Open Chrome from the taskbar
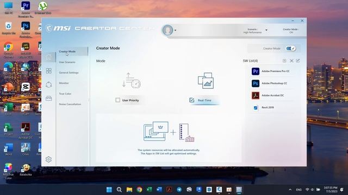This screenshot has width=348, height=195. (139, 190)
